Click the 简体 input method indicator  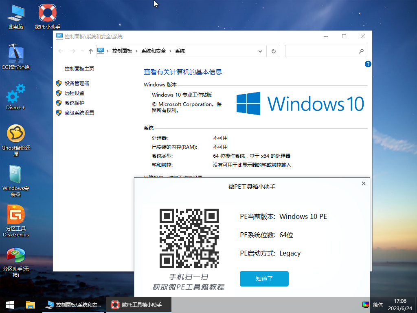[x=378, y=305]
